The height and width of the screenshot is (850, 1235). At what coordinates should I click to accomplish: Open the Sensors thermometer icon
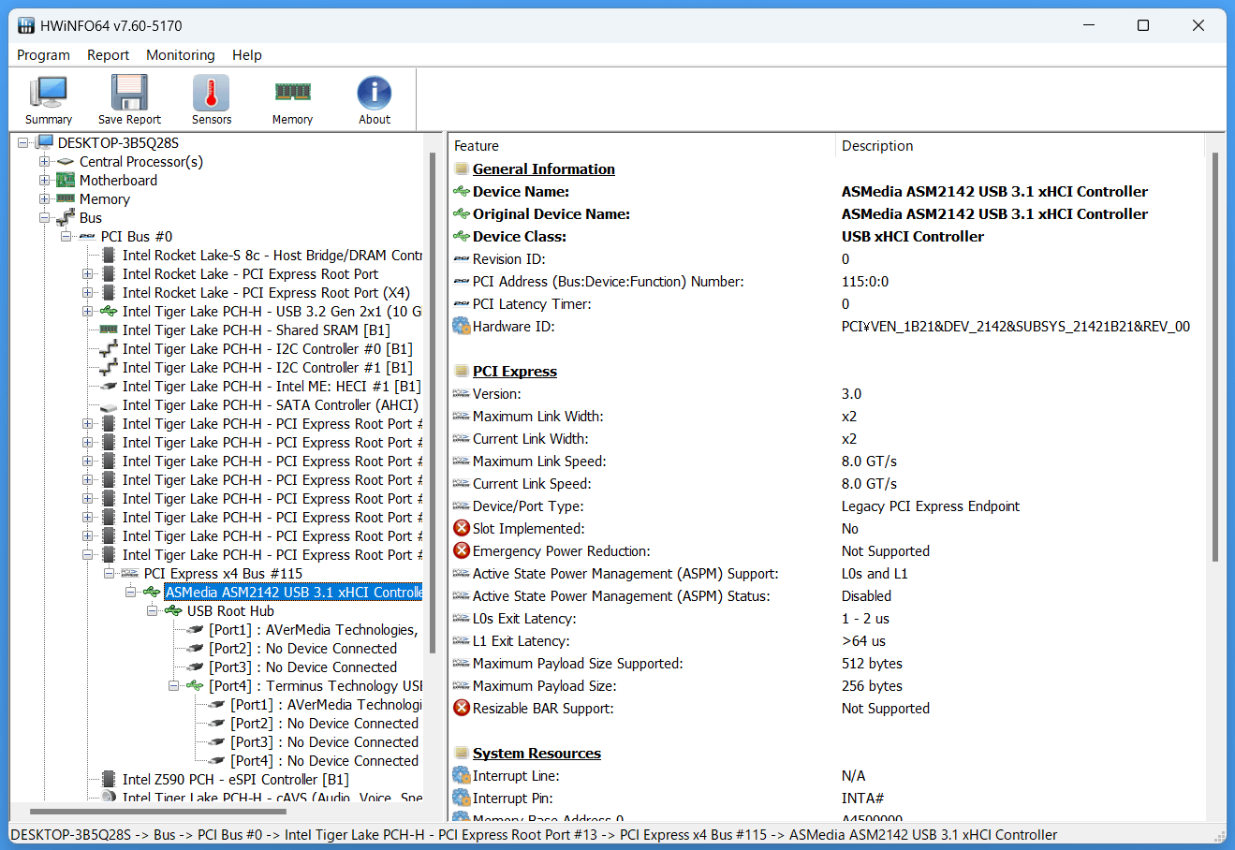(212, 93)
